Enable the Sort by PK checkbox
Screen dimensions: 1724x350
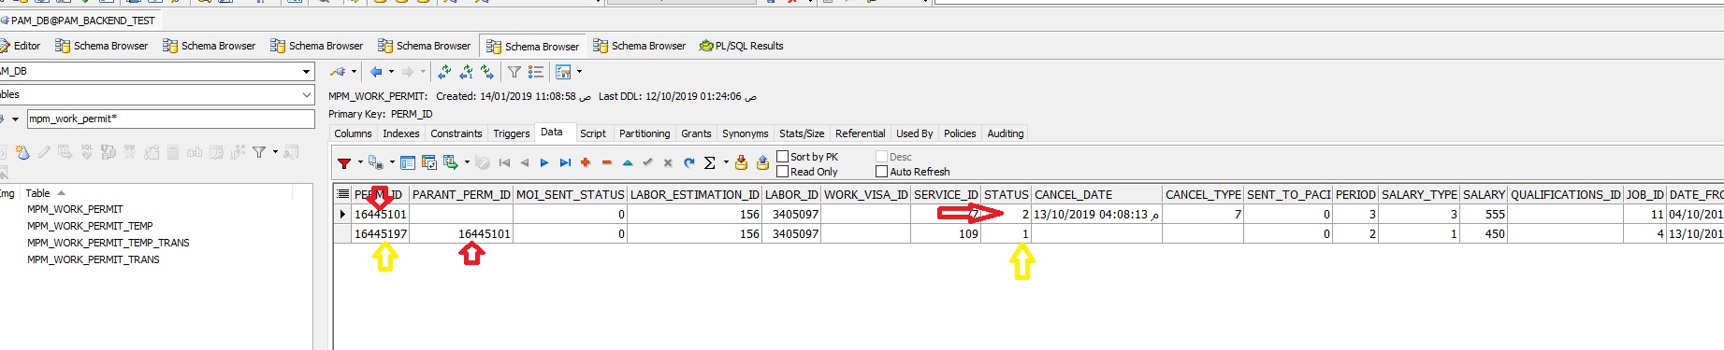point(783,157)
